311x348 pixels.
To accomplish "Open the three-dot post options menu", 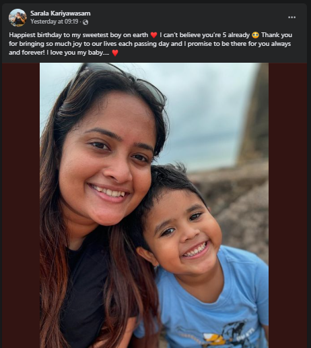I will [291, 18].
